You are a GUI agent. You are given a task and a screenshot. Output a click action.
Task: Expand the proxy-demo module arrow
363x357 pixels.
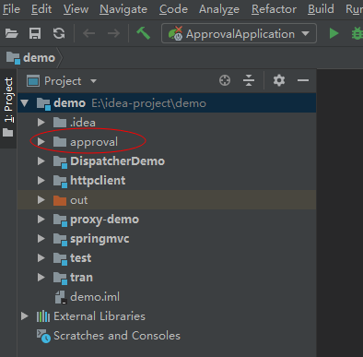pos(41,220)
